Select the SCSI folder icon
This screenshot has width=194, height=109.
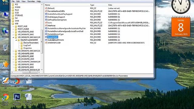[13, 13]
